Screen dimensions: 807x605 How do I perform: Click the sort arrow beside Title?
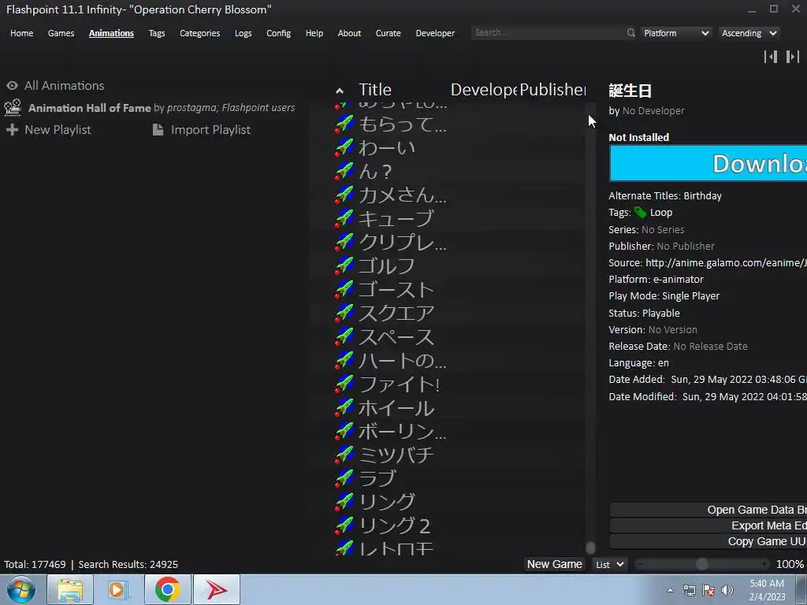[339, 91]
